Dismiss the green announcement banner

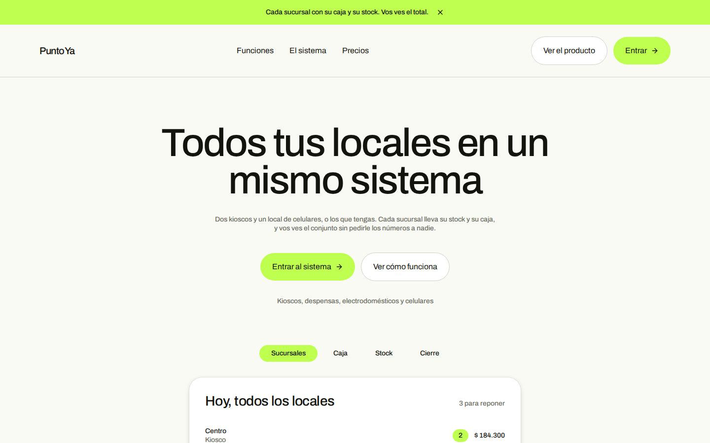(440, 12)
